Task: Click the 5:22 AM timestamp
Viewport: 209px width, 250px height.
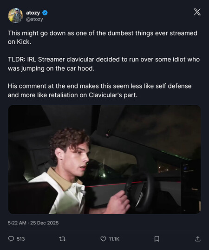Action: tap(17, 223)
